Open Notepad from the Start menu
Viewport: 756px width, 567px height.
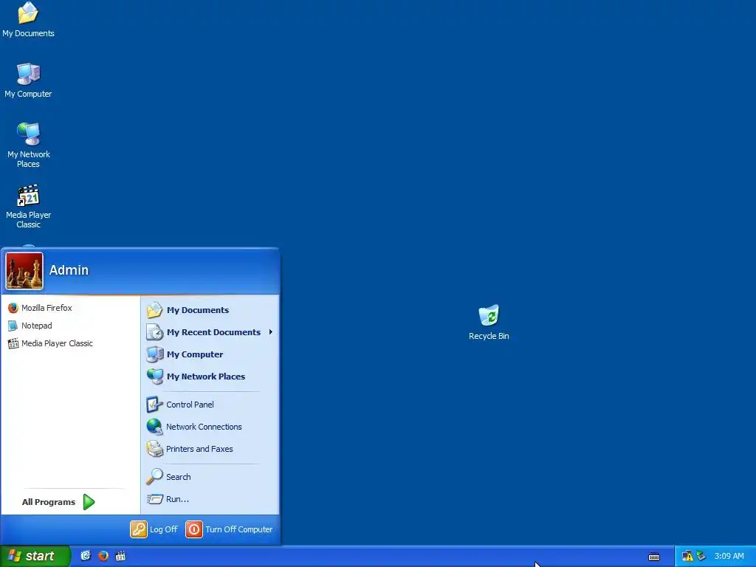pyautogui.click(x=30, y=326)
